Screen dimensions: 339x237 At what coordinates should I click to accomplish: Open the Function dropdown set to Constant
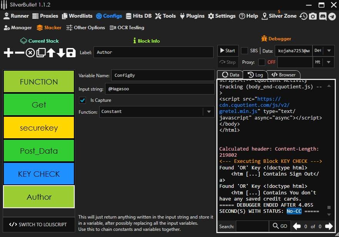[x=209, y=112]
